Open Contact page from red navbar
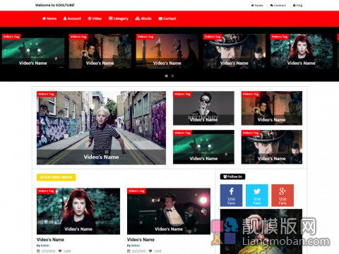The width and height of the screenshot is (339, 254). point(167,18)
